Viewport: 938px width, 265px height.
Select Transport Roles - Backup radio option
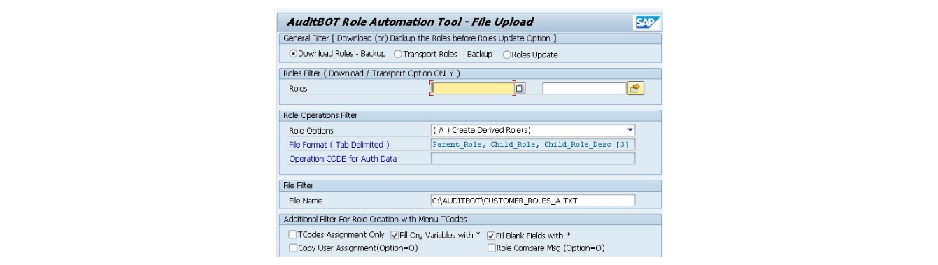[398, 54]
